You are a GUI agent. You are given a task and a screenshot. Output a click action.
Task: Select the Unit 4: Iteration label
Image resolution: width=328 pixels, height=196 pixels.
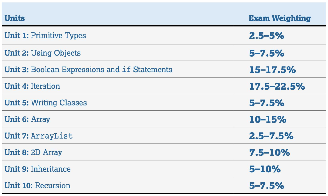coord(32,86)
